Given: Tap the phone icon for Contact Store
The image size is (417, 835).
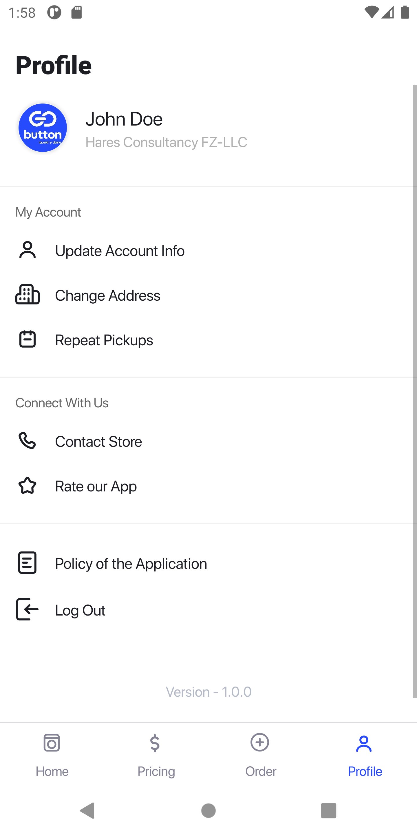Looking at the screenshot, I should coord(28,440).
